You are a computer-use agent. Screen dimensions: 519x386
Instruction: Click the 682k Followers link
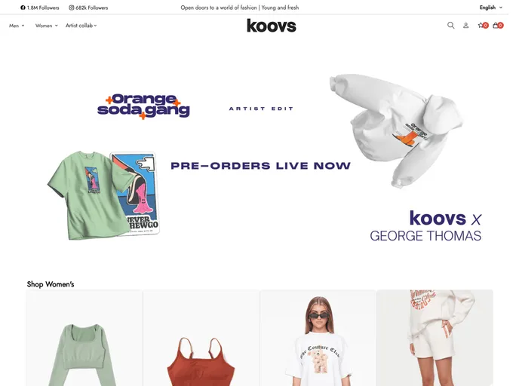click(92, 8)
